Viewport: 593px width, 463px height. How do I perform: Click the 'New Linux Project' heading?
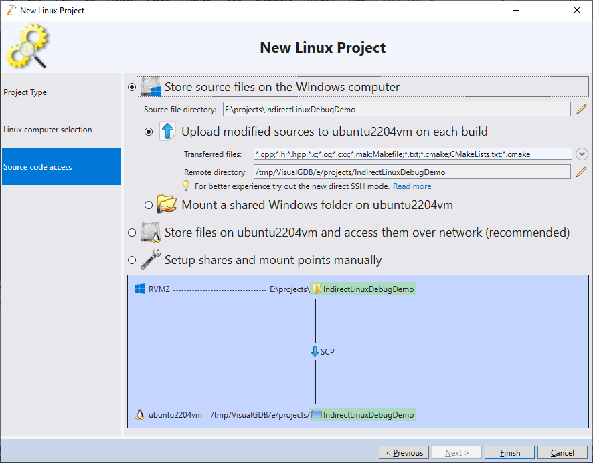(x=323, y=48)
